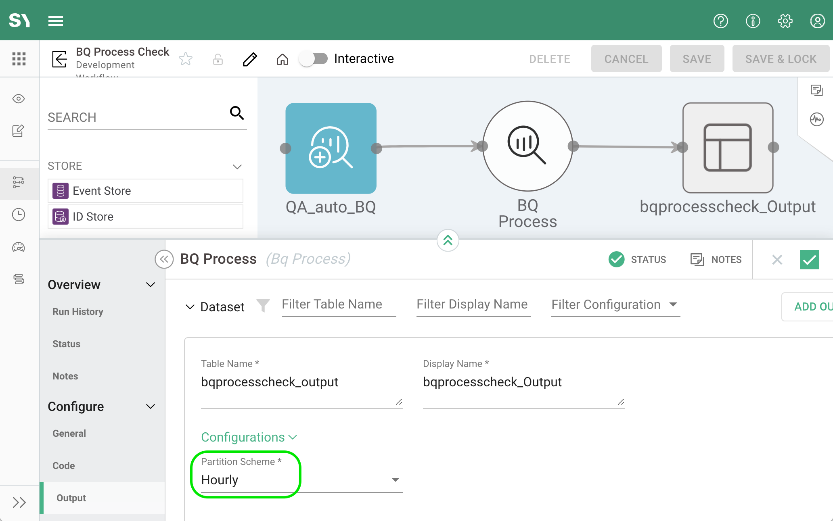This screenshot has width=833, height=521.
Task: Open the Code configure section
Action: 64,466
